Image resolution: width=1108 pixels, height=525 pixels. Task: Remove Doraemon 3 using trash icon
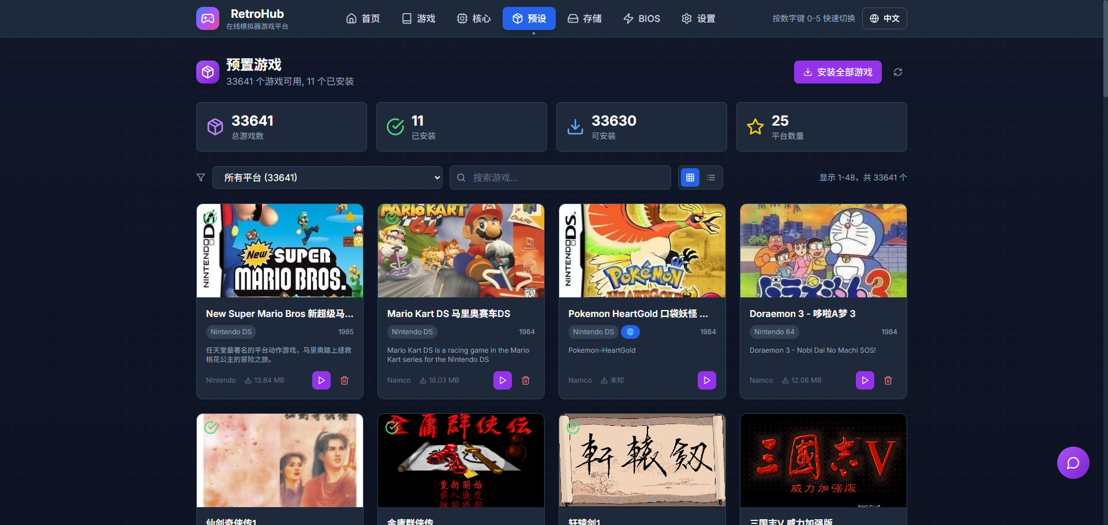(x=888, y=380)
